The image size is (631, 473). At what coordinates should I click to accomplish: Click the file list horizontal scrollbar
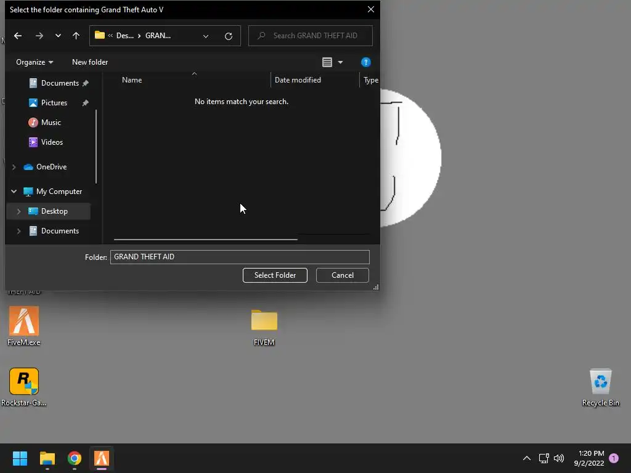point(206,240)
